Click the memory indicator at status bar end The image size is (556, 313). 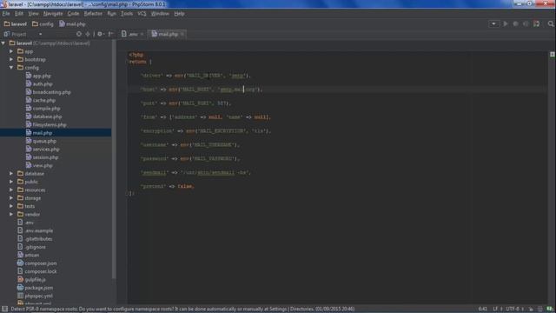click(550, 310)
